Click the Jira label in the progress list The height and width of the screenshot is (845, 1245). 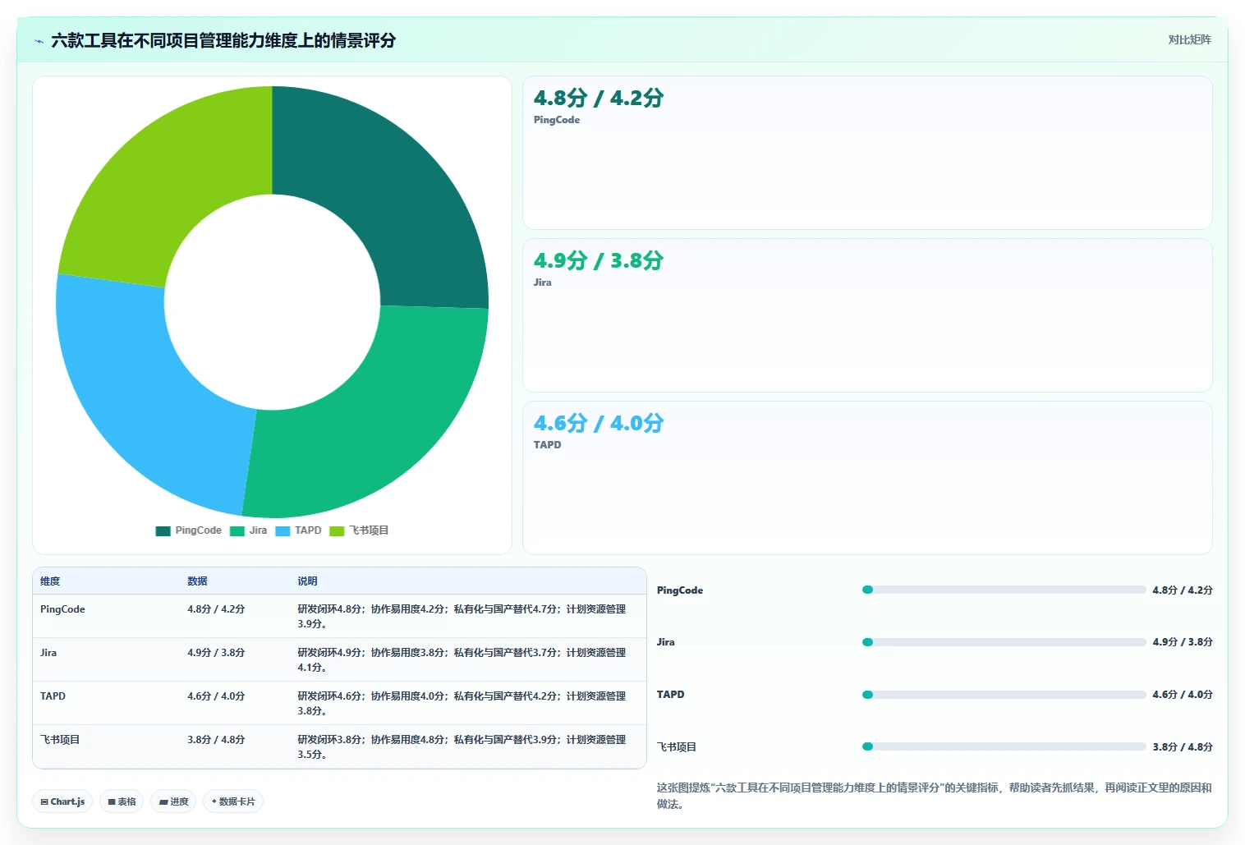(666, 642)
